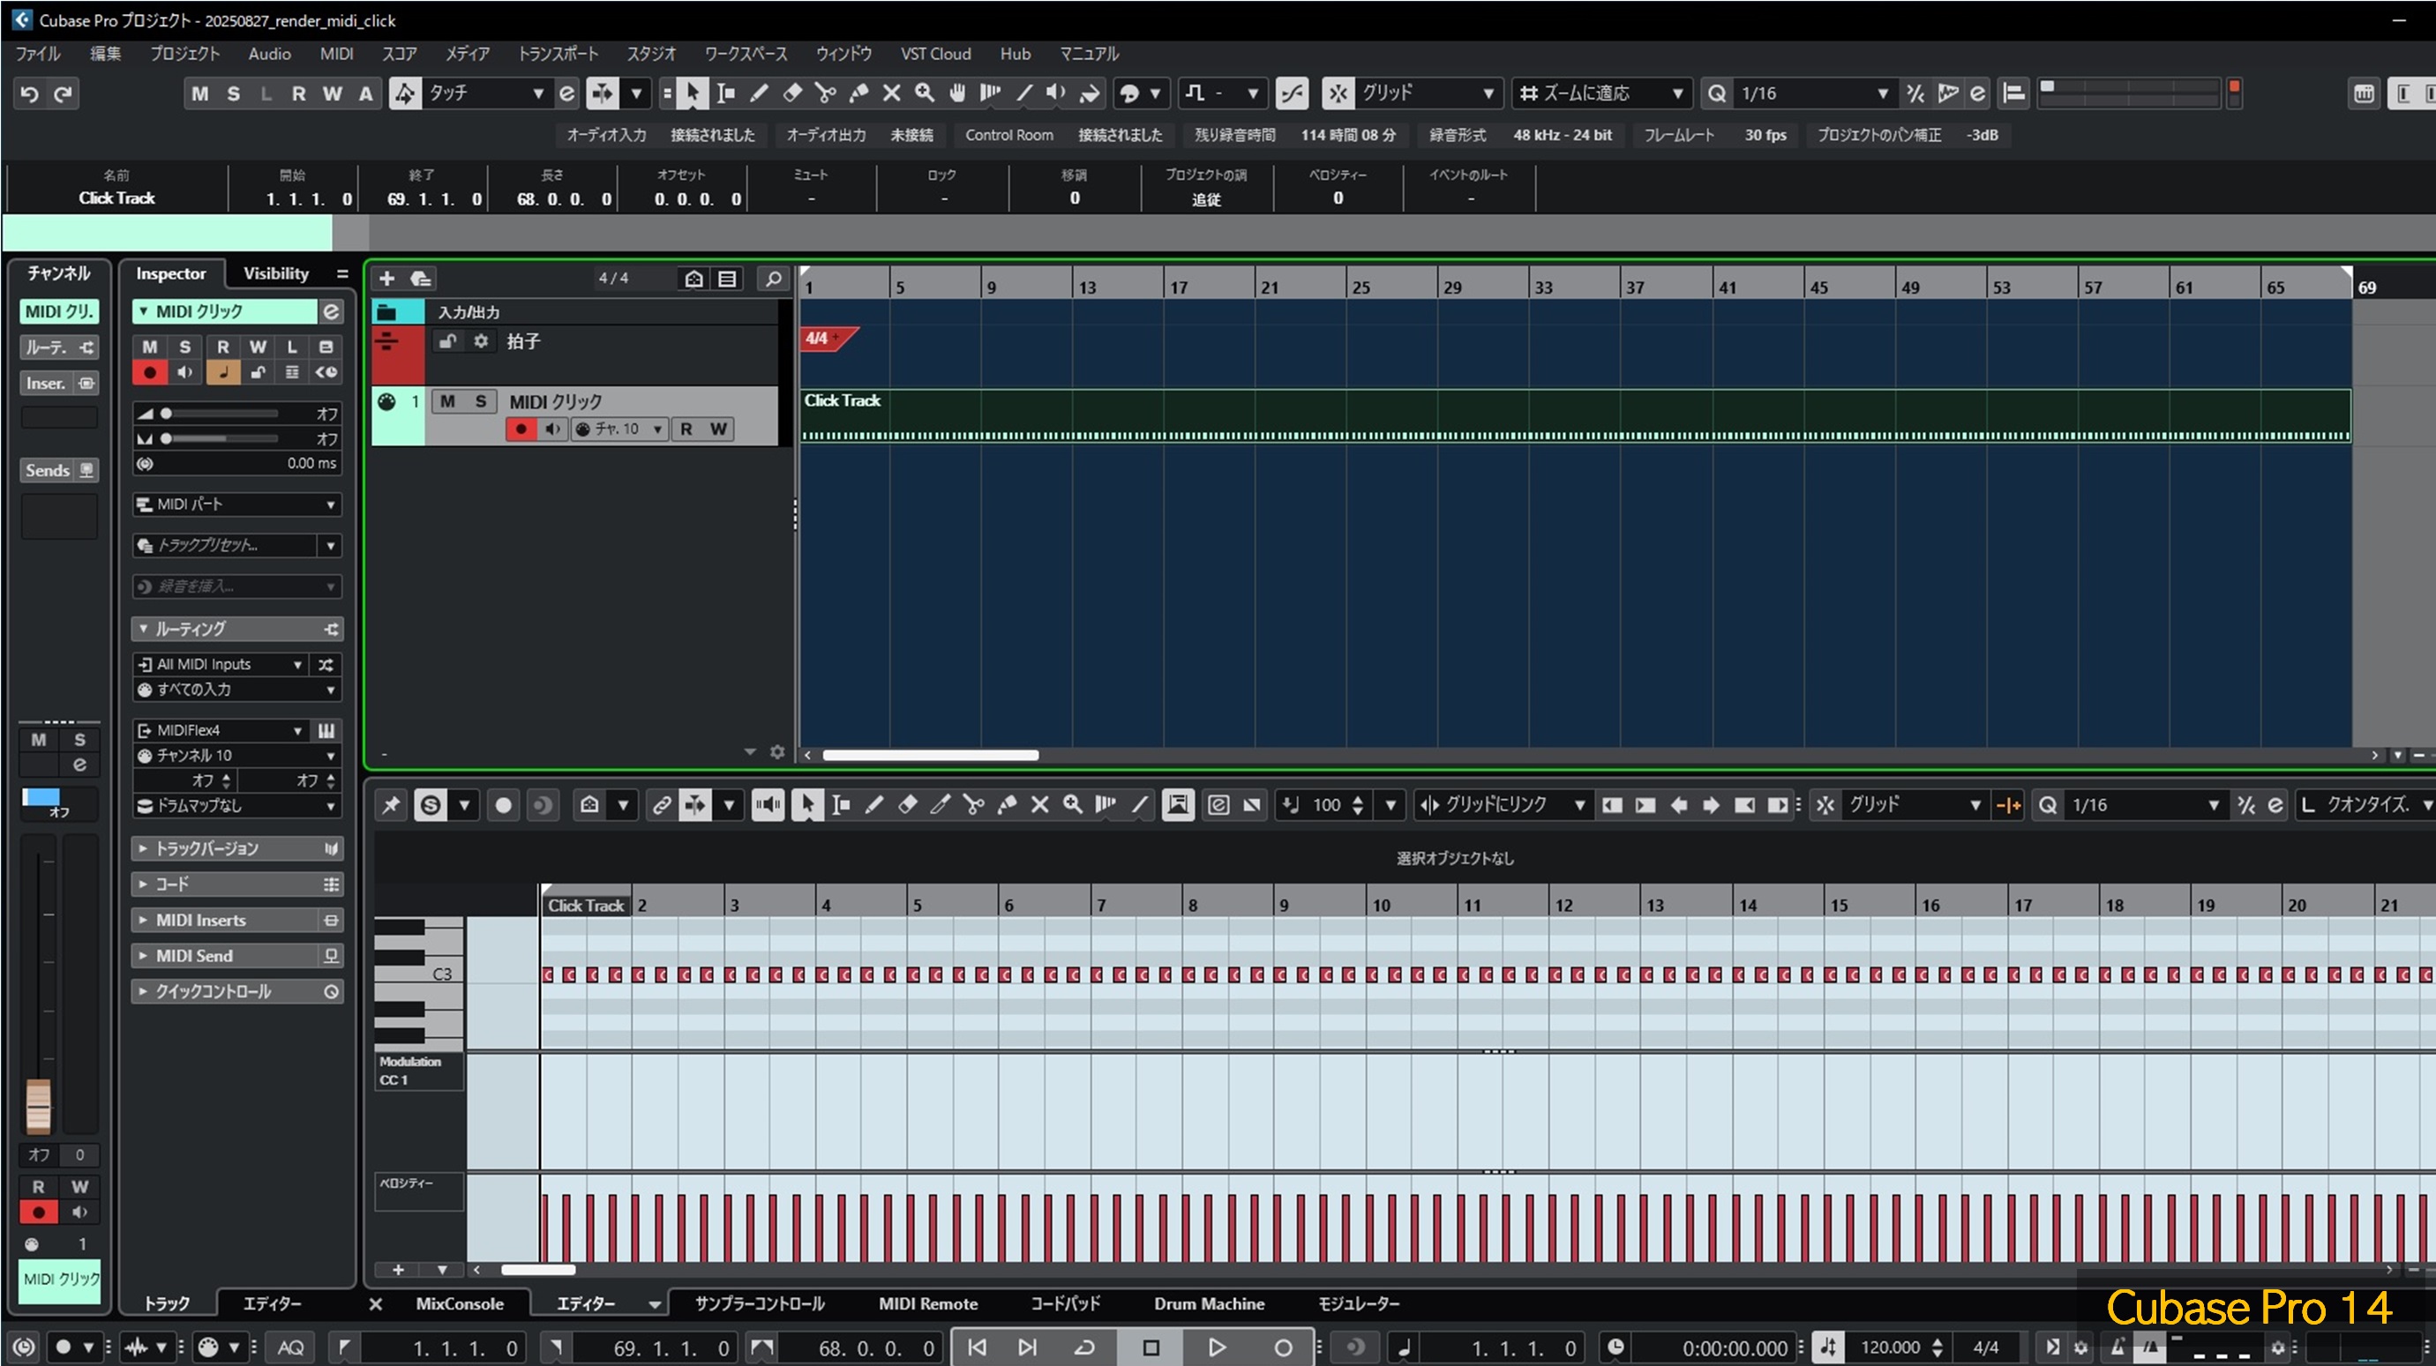
Task: Click the transport Record button
Action: 1282,1347
